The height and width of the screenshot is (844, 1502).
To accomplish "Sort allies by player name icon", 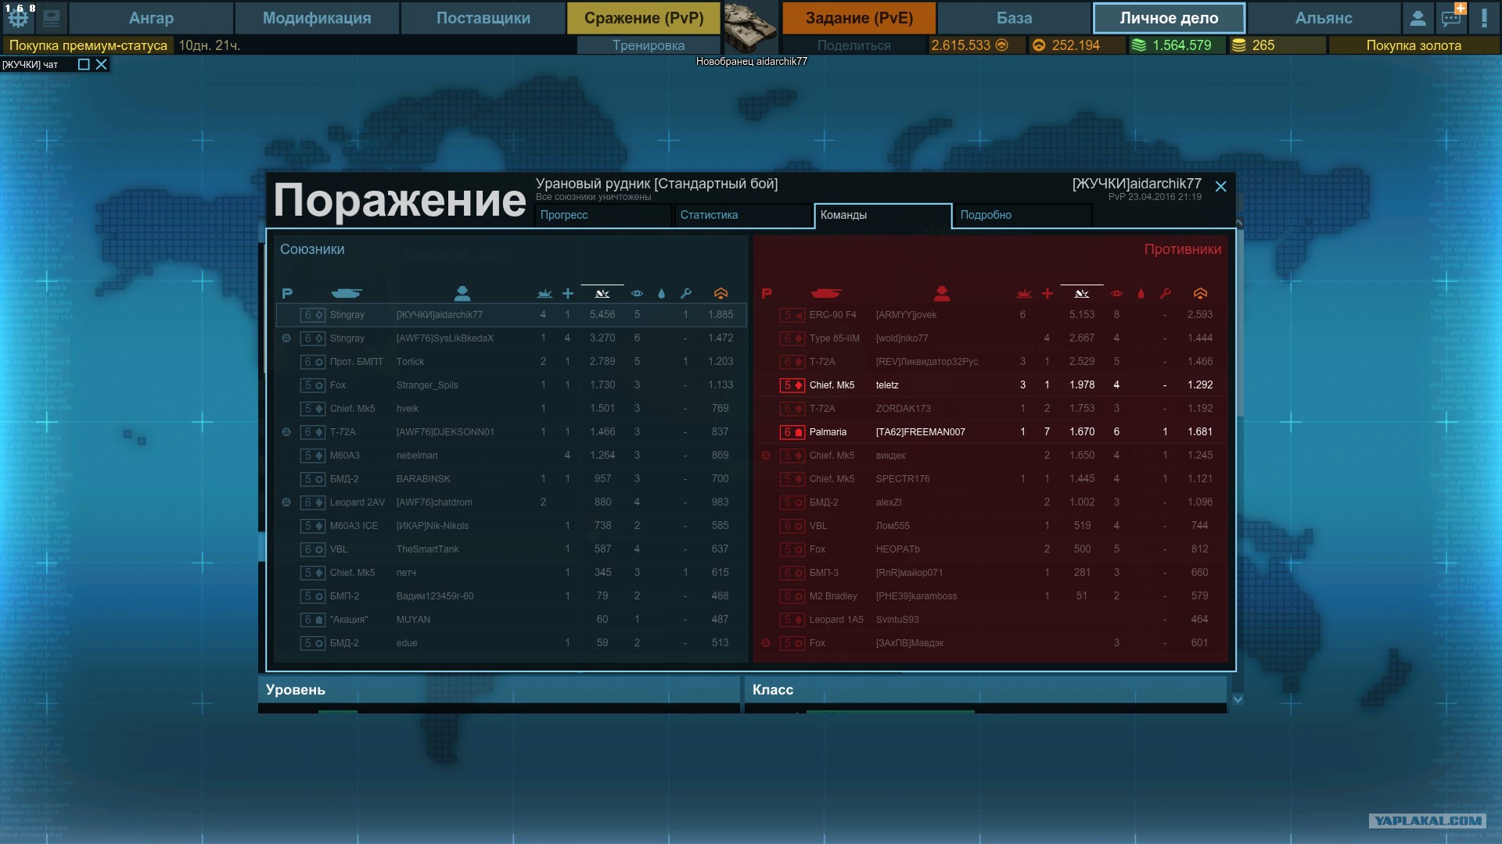I will [x=462, y=293].
